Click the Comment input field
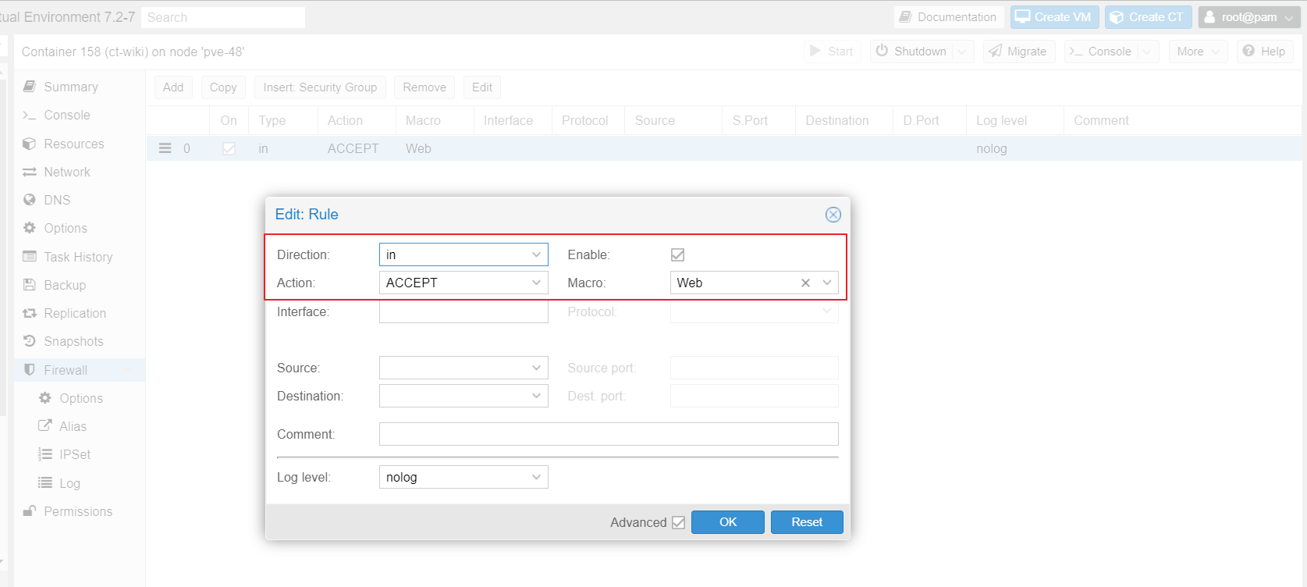1307x587 pixels. pyautogui.click(x=609, y=434)
